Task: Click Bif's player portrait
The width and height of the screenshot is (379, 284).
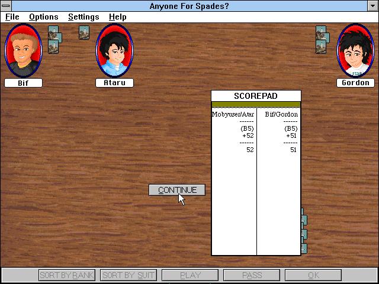Action: point(23,50)
